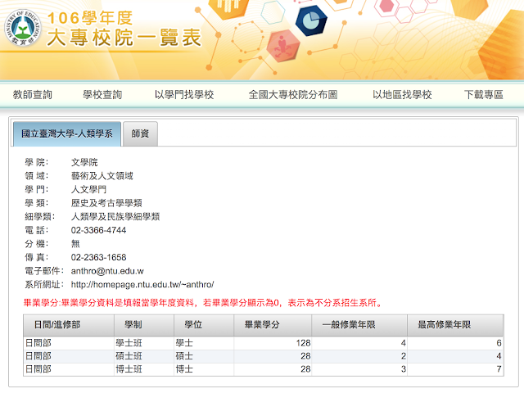Sort by 最高修業年限 column header
This screenshot has height=393, width=524.
(x=455, y=325)
